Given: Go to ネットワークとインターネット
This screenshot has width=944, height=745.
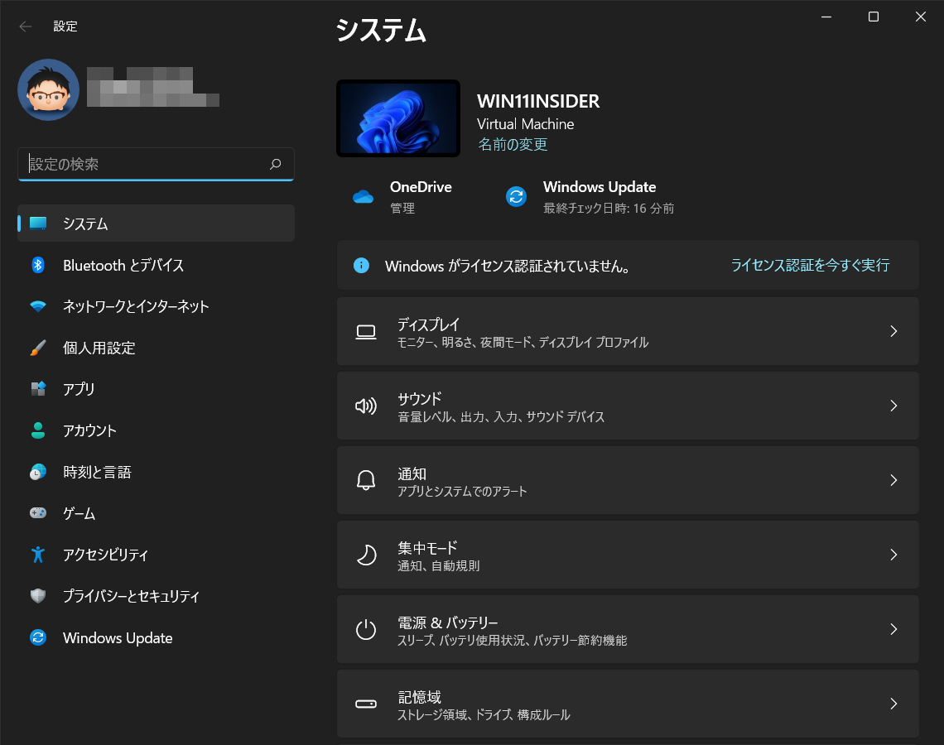Looking at the screenshot, I should [156, 306].
